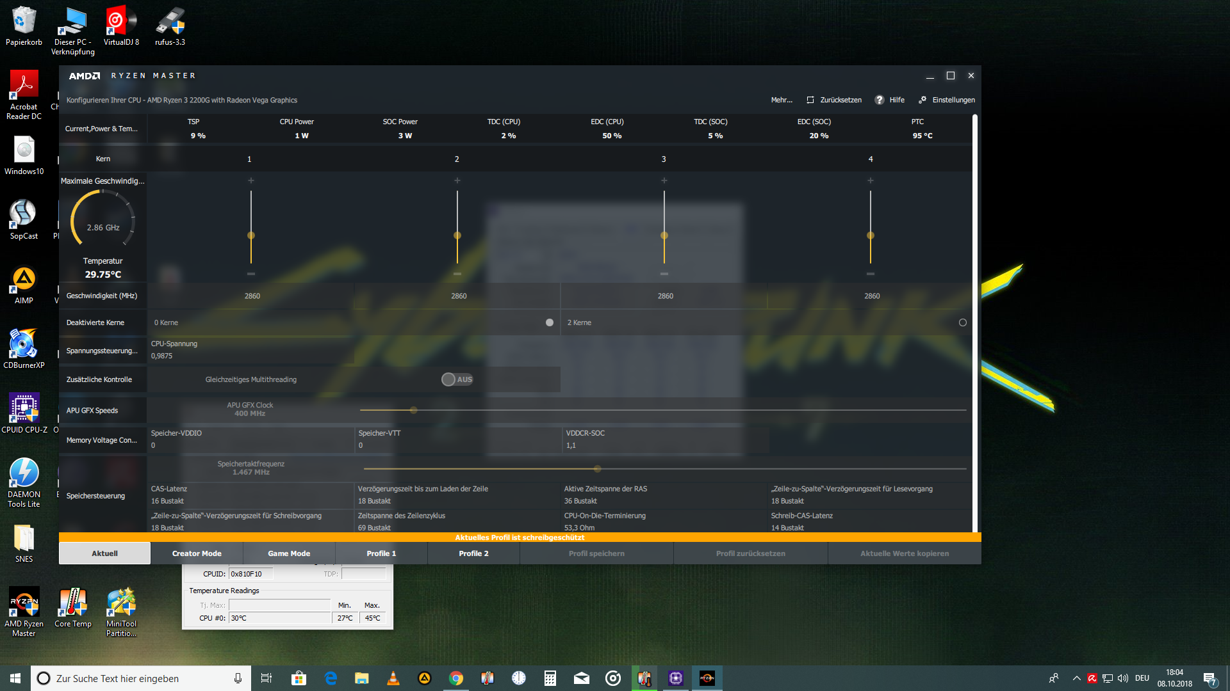Image resolution: width=1230 pixels, height=691 pixels.
Task: Select the Profile 2 tab
Action: [x=473, y=553]
